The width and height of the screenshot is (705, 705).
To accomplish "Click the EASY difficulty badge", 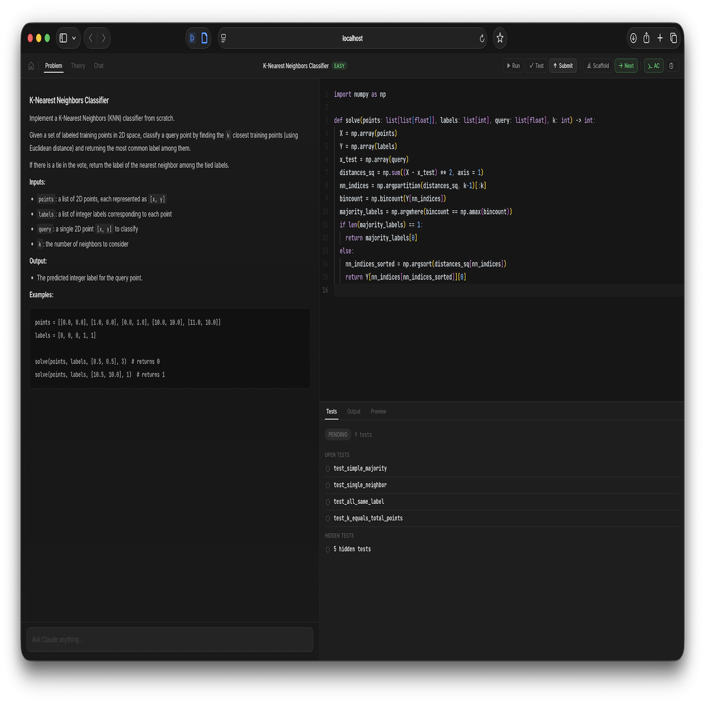I will pos(339,66).
